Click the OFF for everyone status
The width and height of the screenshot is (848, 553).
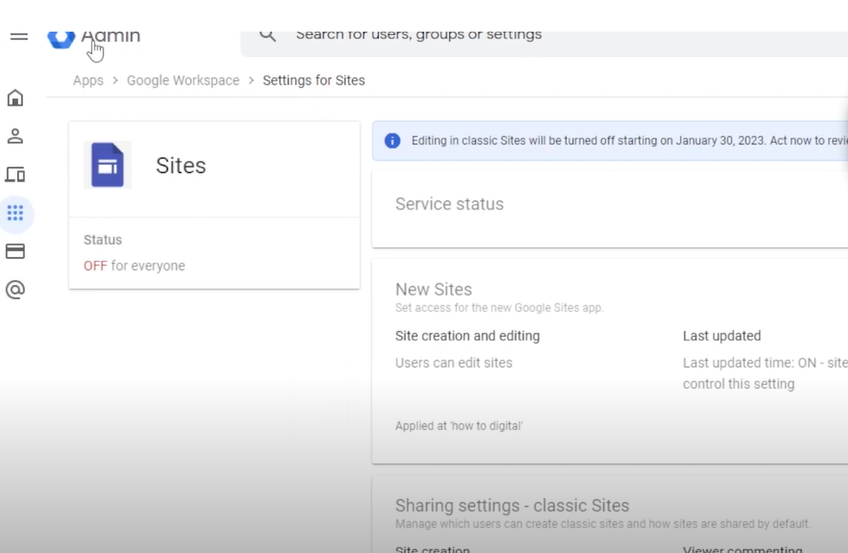(134, 266)
